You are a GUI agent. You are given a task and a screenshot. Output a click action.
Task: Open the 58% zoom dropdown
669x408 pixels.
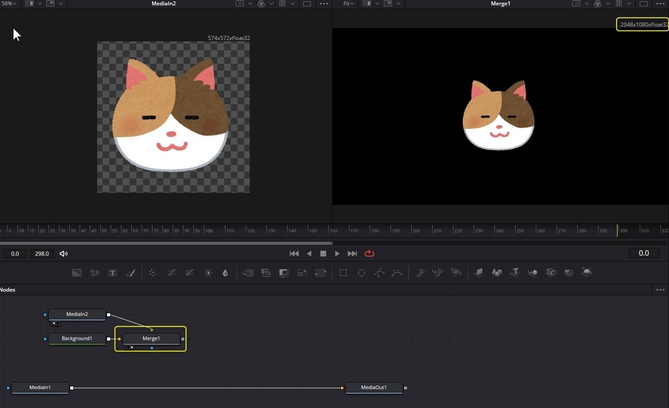pyautogui.click(x=8, y=4)
